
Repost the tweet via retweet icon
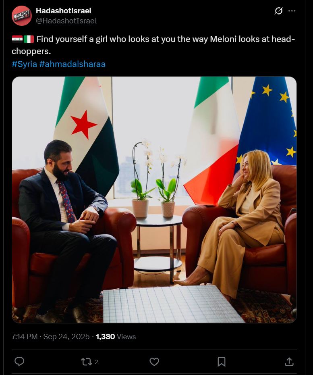click(86, 362)
